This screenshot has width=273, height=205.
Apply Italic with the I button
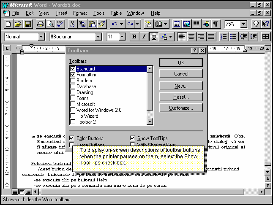tap(144, 37)
